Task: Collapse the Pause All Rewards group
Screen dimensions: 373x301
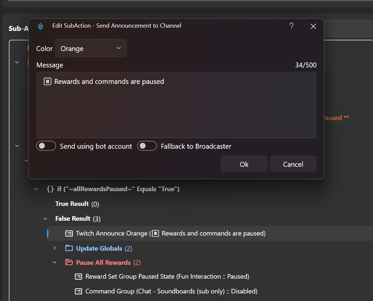Action: point(55,263)
